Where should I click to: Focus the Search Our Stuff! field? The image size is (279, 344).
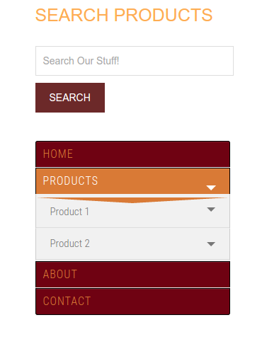135,61
